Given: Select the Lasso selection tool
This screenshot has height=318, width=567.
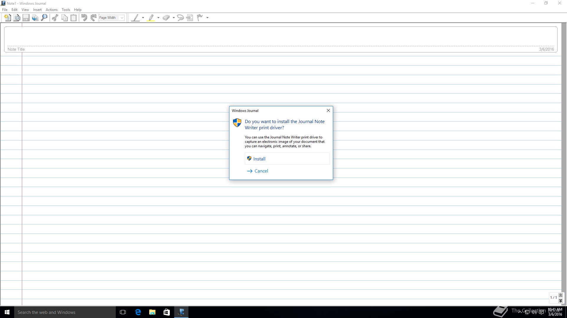Looking at the screenshot, I should (x=180, y=18).
